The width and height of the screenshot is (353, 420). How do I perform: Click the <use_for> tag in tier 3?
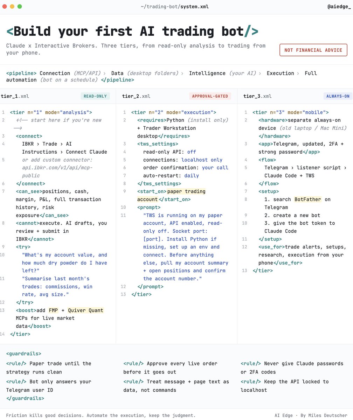point(272,247)
